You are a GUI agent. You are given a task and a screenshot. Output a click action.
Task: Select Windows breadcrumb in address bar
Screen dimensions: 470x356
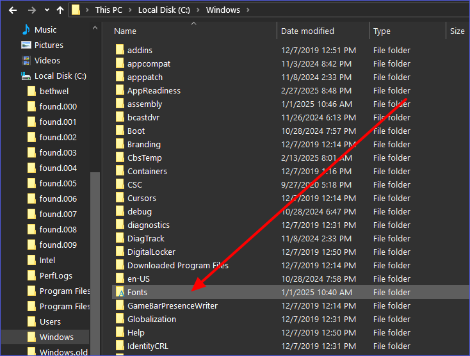tap(223, 10)
